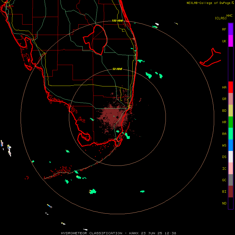The height and width of the screenshot is (235, 235).
Task: Select the GR legend color block
Action: tap(231, 99)
